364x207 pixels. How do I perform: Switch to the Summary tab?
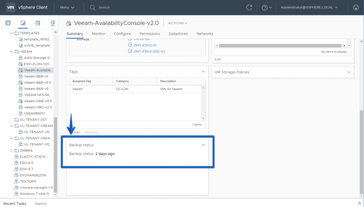point(75,34)
